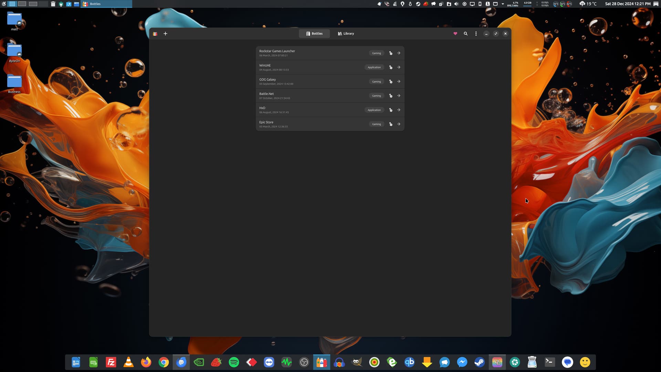Click the arrow on the WinUAE row
Image resolution: width=661 pixels, height=372 pixels.
coord(399,67)
